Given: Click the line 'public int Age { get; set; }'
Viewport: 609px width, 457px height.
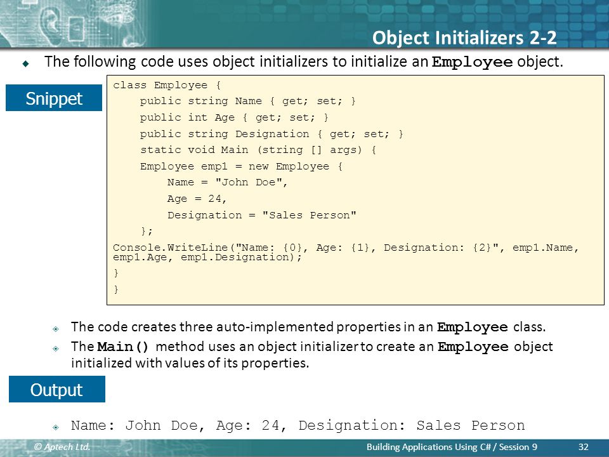Looking at the screenshot, I should click(234, 117).
